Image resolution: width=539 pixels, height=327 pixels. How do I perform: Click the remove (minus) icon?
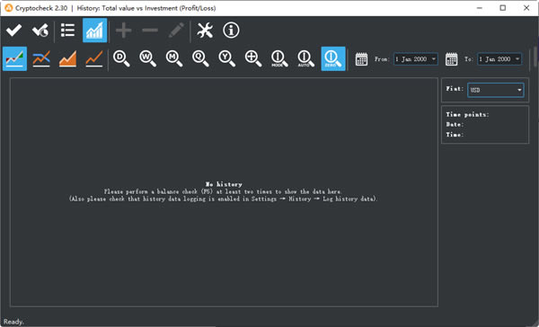[150, 31]
